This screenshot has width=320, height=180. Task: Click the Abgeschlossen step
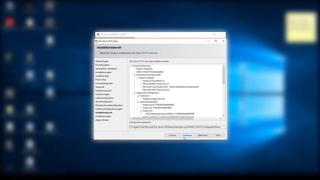102,120
